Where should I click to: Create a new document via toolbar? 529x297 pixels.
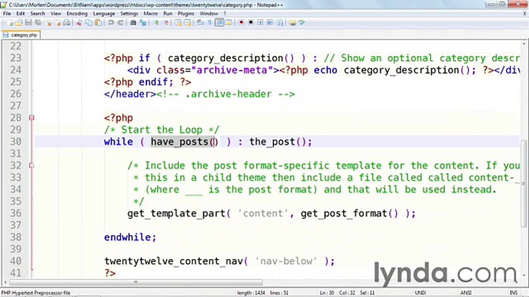[x=10, y=23]
